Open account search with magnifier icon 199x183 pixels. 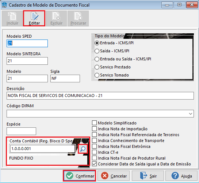tap(83, 149)
